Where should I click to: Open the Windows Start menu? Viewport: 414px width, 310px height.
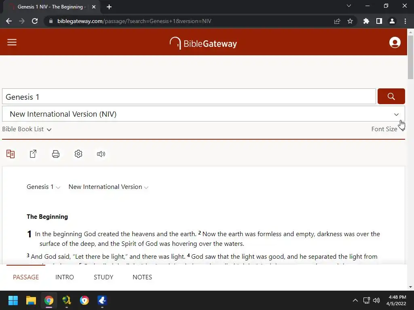pyautogui.click(x=13, y=300)
